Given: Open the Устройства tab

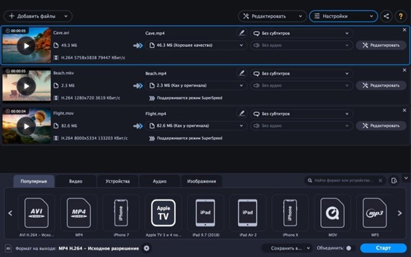Looking at the screenshot, I should pyautogui.click(x=118, y=181).
